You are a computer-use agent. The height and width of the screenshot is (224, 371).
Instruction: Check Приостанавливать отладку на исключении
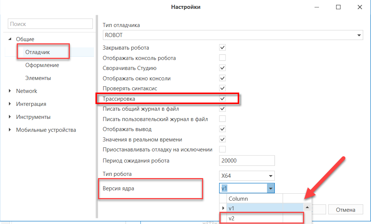(x=222, y=149)
